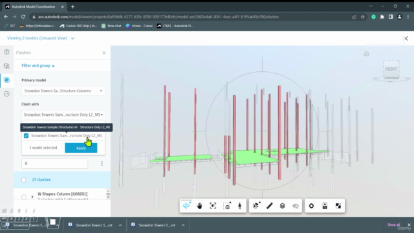Select W Shapes-Column [608201] text
Viewport: 414px width, 233px height.
[x=63, y=194]
